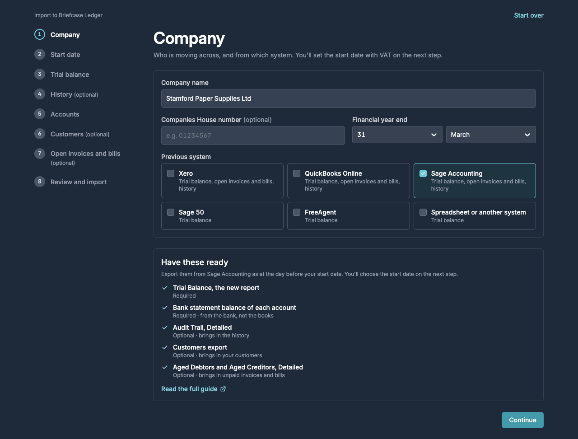This screenshot has width=578, height=439.
Task: Click step 4 circle icon for History
Action: pyautogui.click(x=40, y=94)
